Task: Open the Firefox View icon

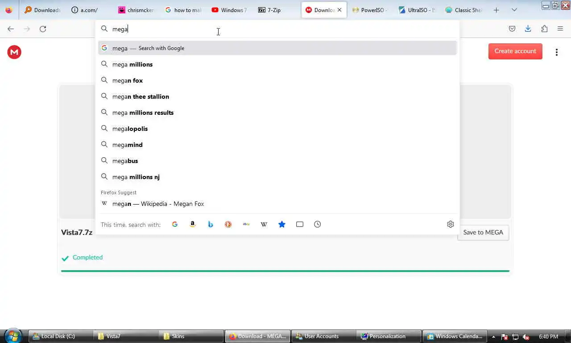Action: (9, 10)
